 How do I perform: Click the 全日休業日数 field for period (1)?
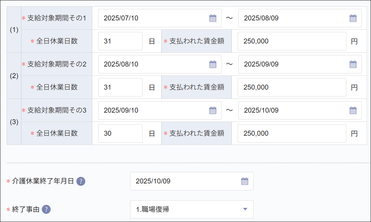[120, 41]
